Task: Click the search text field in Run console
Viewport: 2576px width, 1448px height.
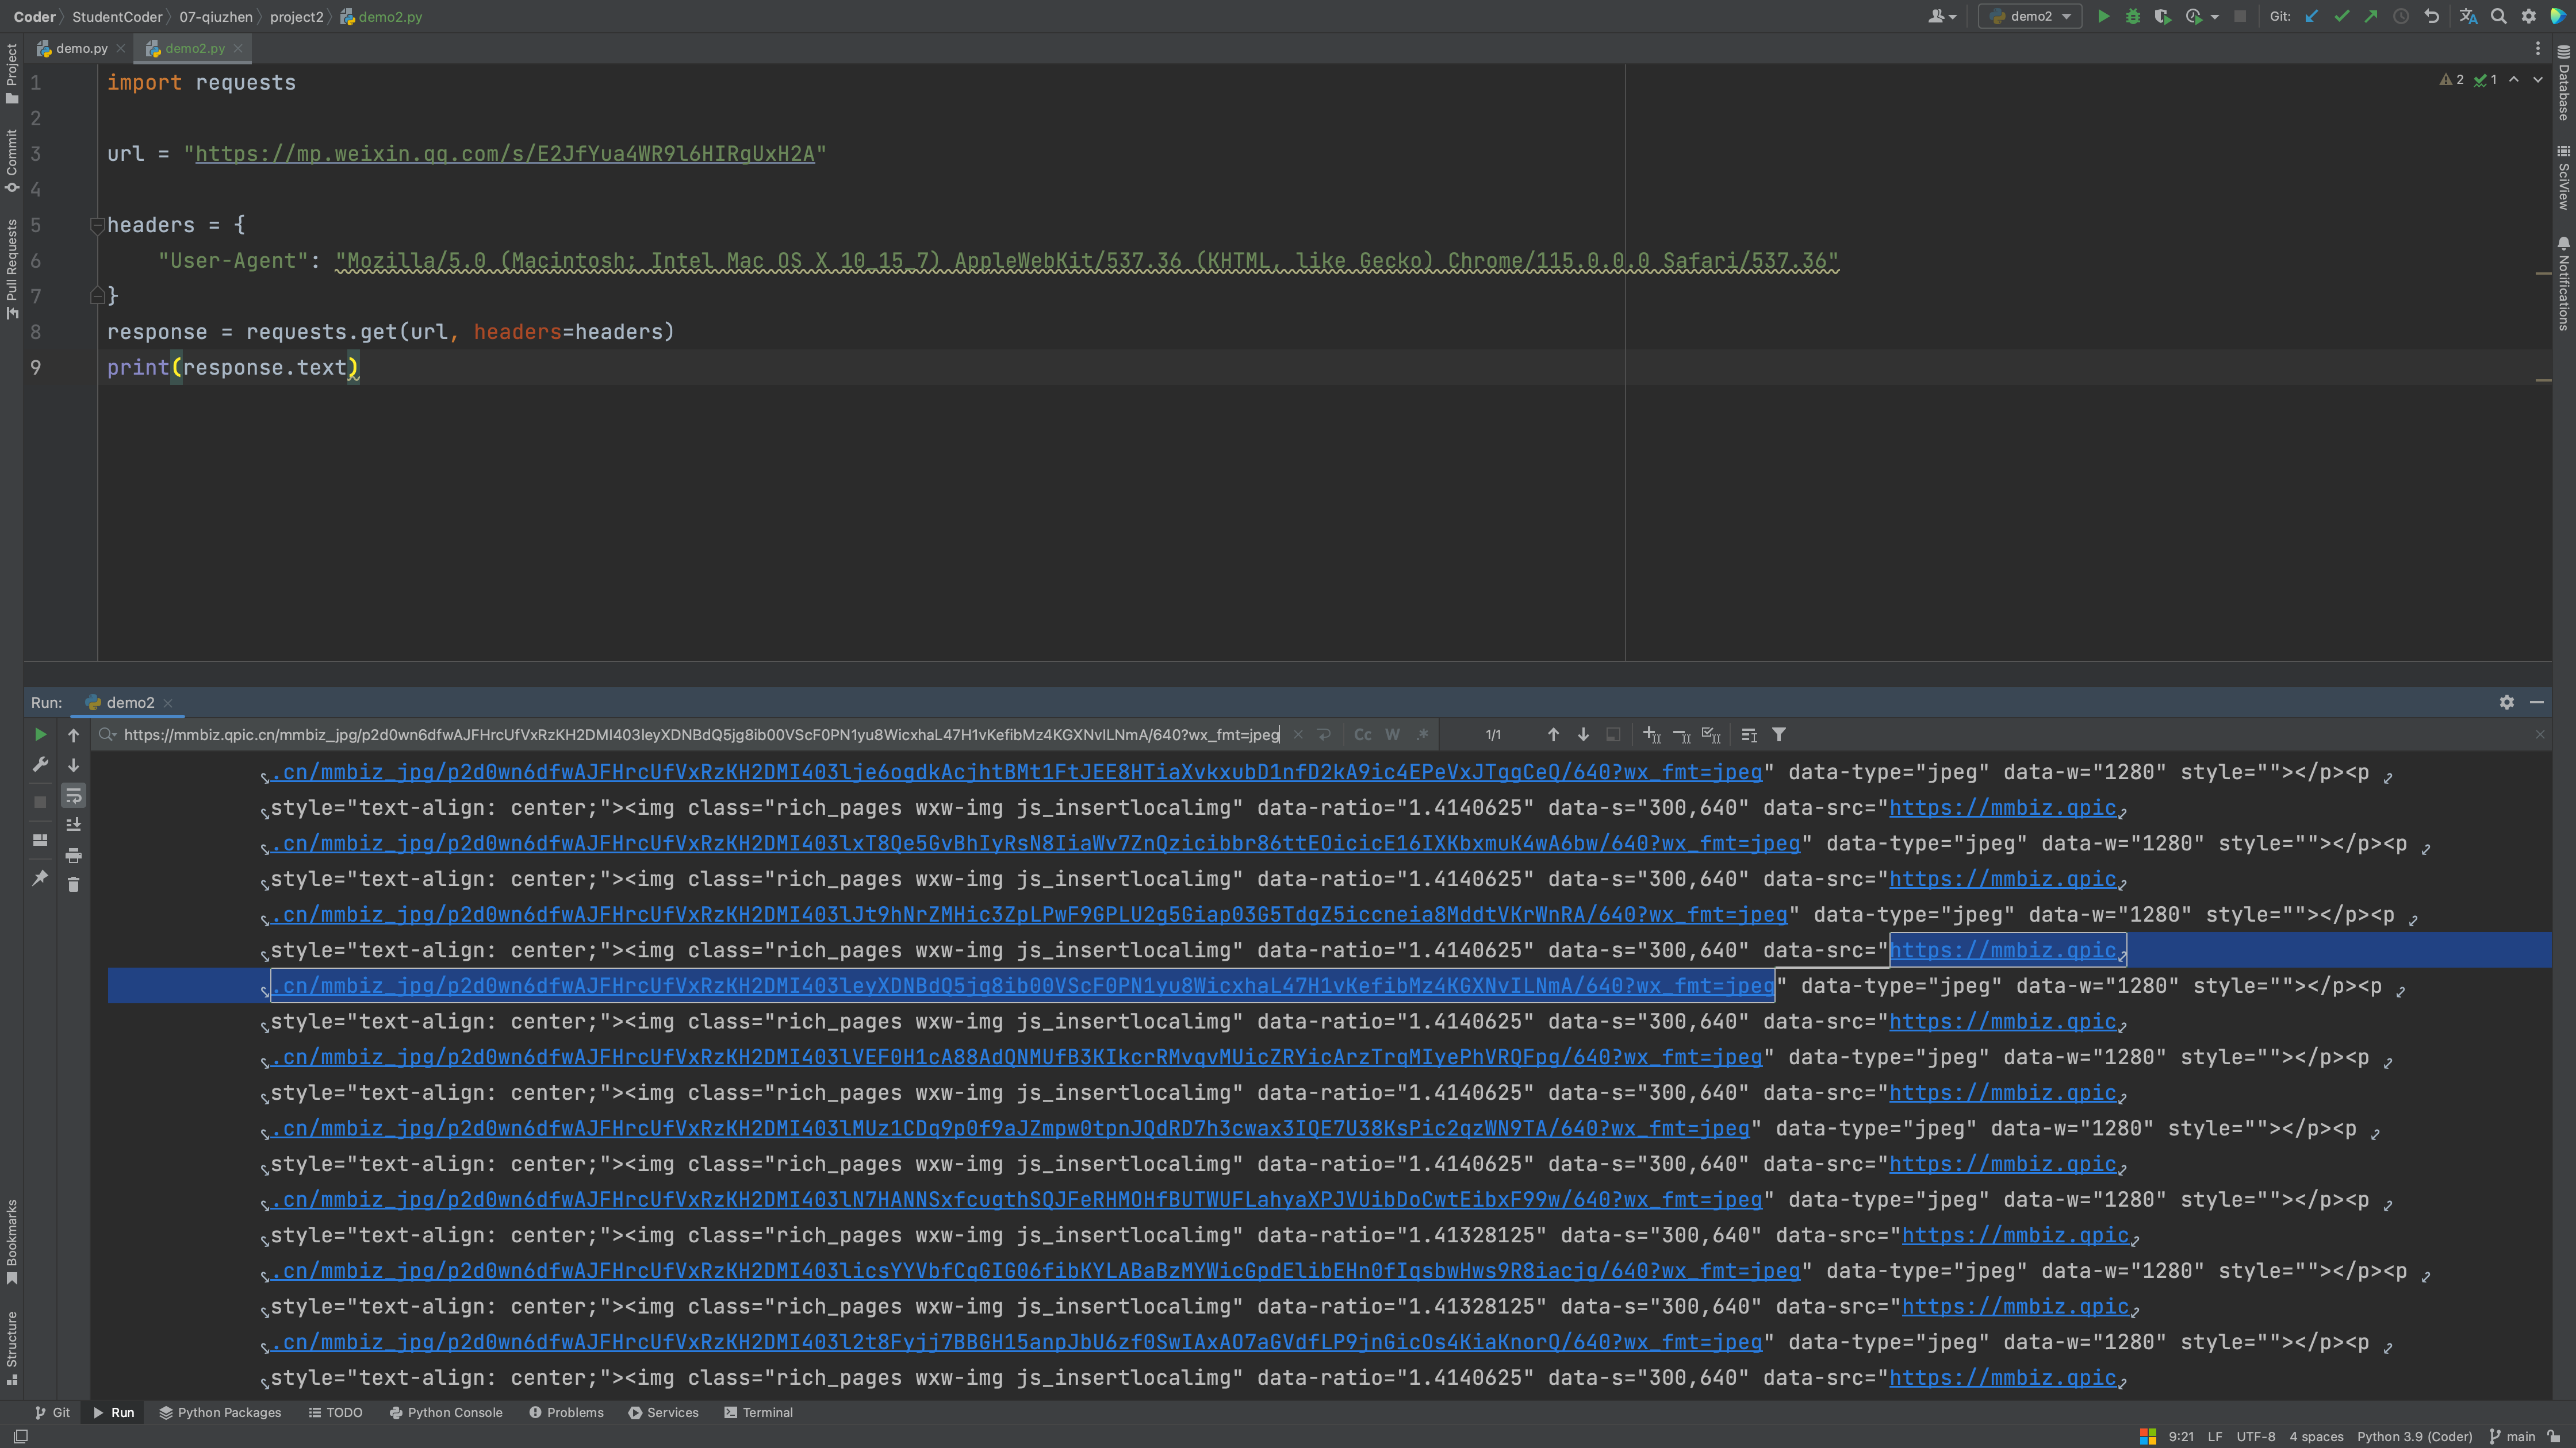Action: [701, 734]
